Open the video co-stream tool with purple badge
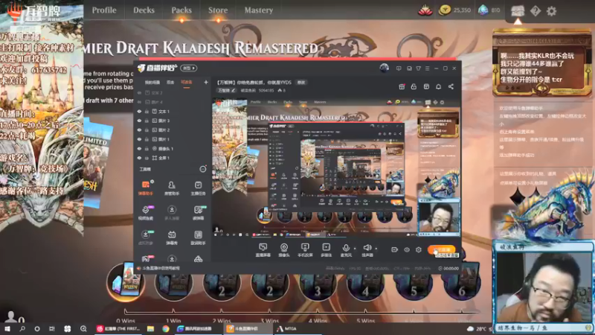This screenshot has height=335, width=595. pos(146,213)
